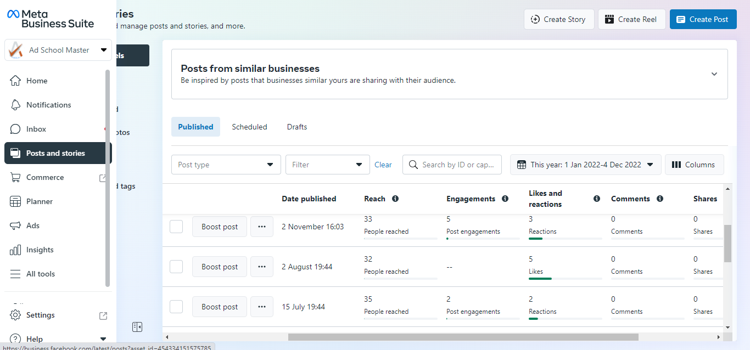Tick the checkbox for 15 July post
Viewport: 750px width, 350px height.
[x=176, y=307]
